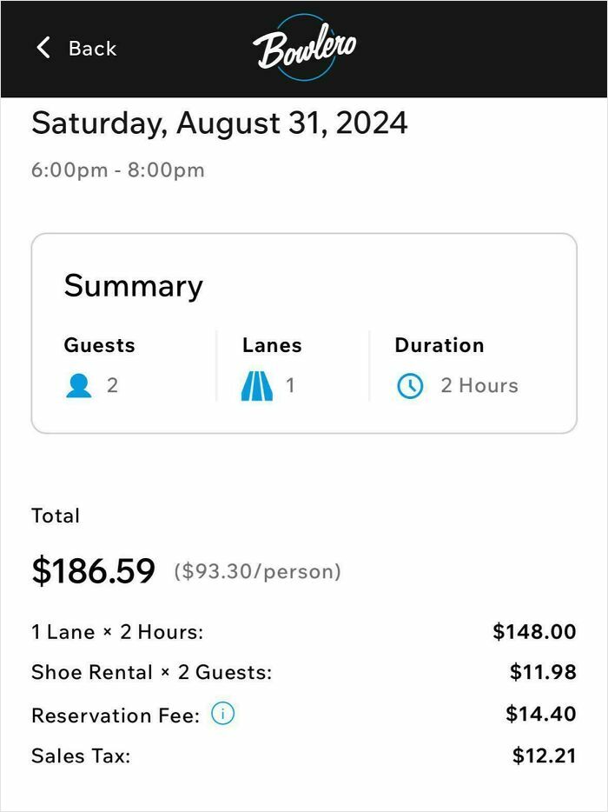Select the 1 Lane × 2 Hours line item

(121, 631)
